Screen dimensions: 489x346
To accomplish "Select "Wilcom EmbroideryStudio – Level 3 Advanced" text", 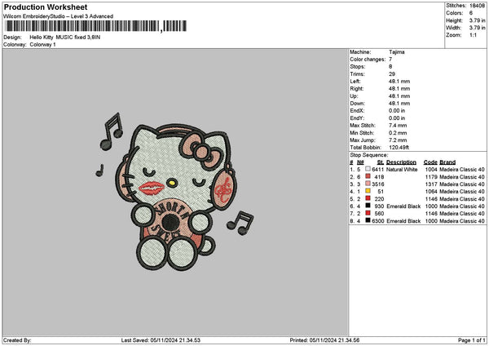I will (58, 16).
